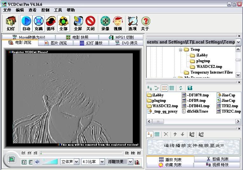Switch file list to list view
The image size is (243, 170).
[164, 88]
